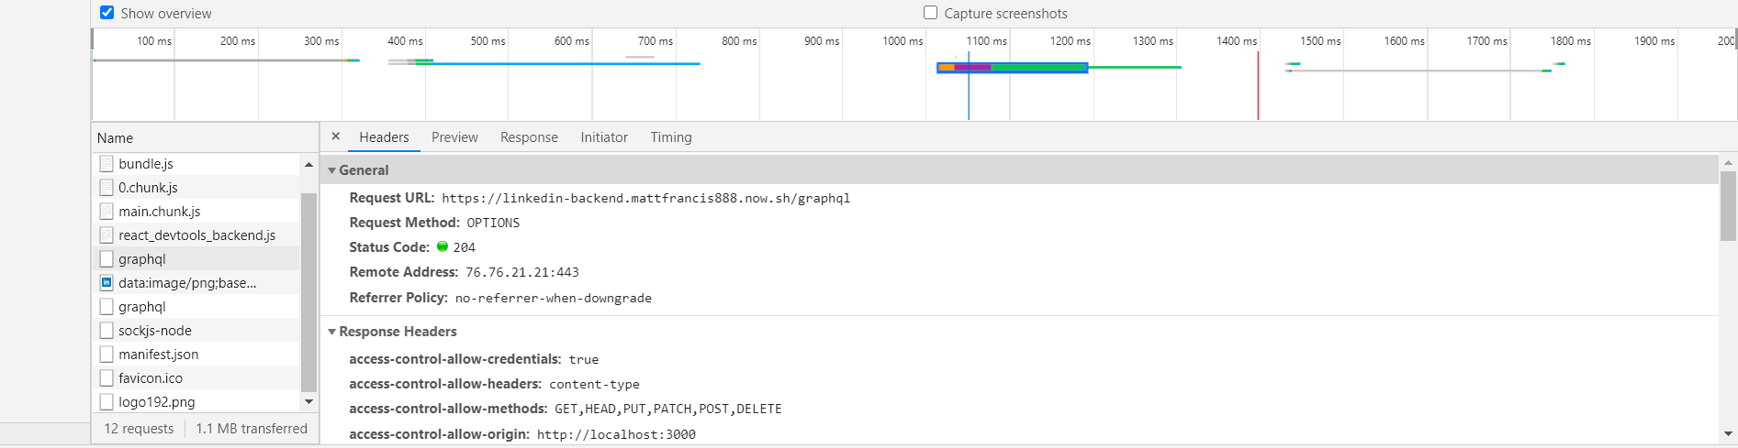
Task: Click the red load-event line in timeline
Action: (1258, 87)
